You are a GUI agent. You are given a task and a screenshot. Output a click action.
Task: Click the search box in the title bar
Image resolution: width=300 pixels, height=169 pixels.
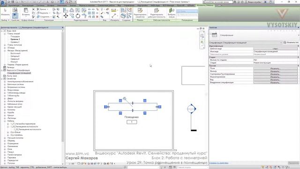(x=219, y=2)
